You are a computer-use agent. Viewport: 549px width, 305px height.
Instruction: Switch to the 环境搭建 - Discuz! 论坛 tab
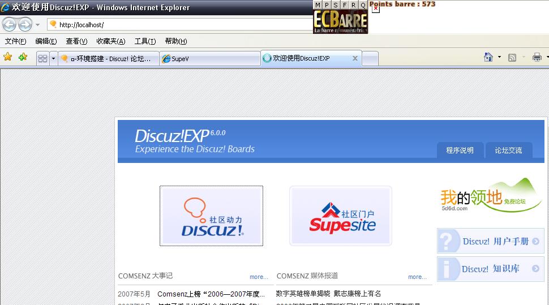[109, 58]
